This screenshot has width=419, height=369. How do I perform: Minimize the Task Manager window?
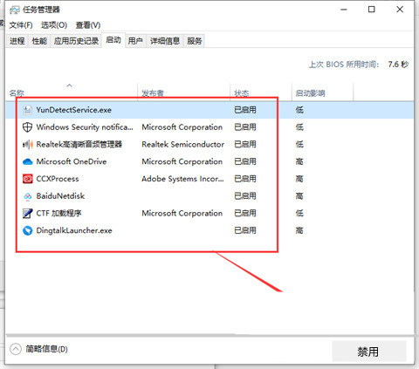(x=344, y=10)
